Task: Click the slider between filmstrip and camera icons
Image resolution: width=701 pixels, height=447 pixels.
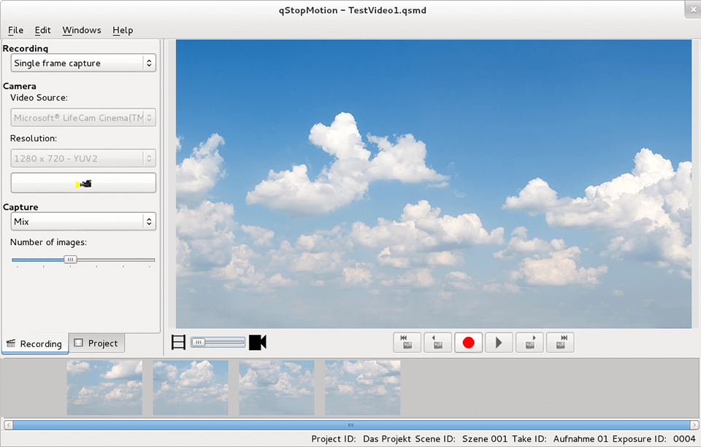Action: point(218,343)
